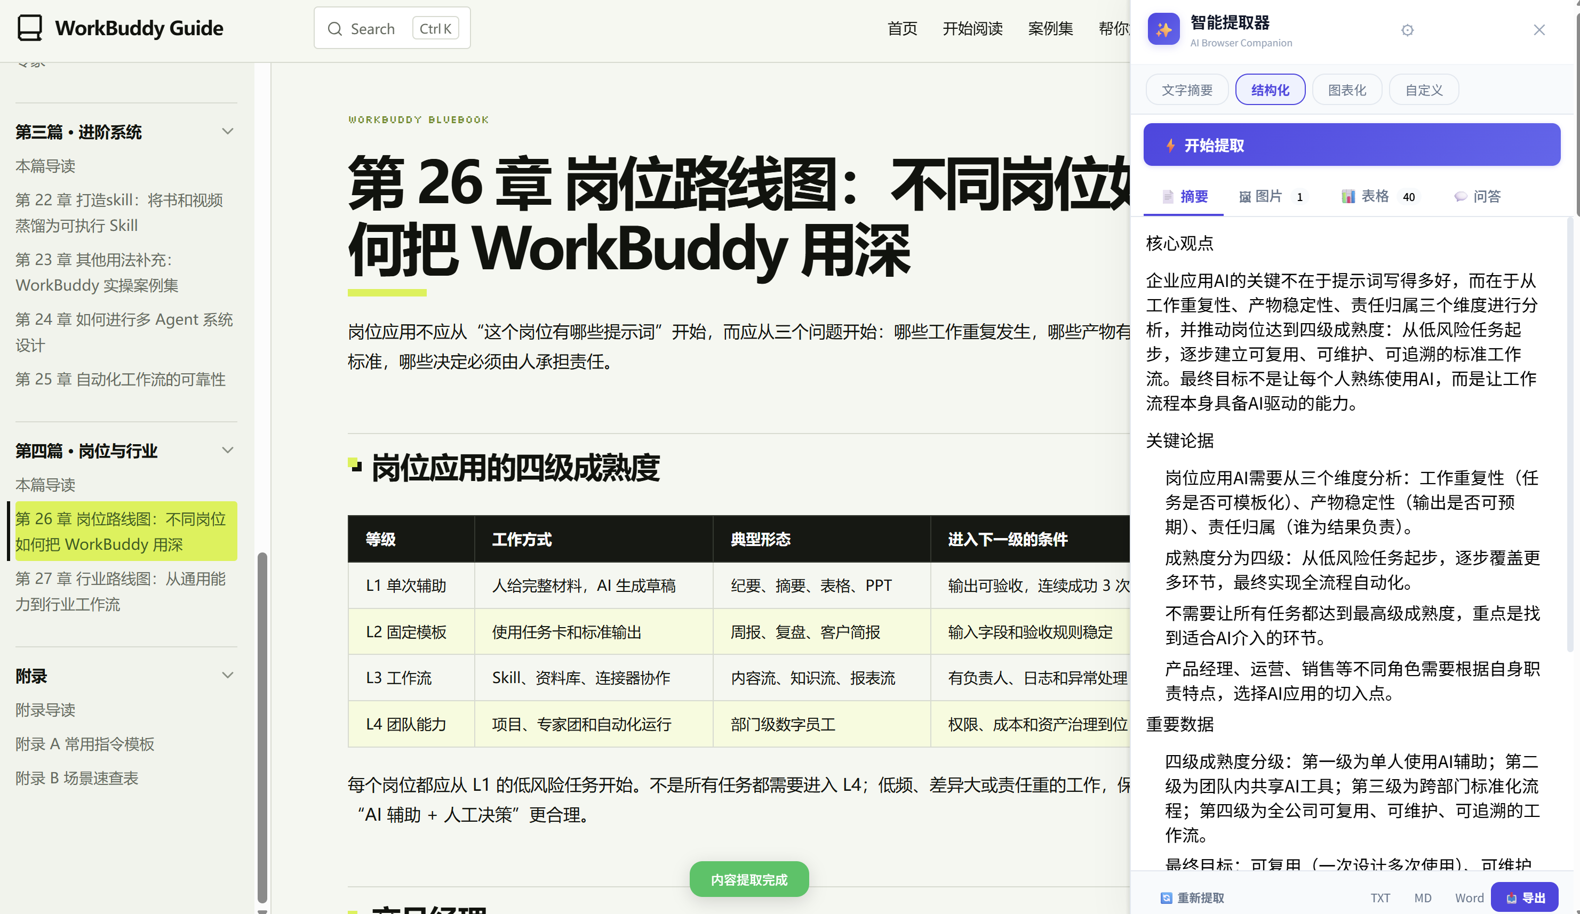Select the 图表化 mode

[1346, 90]
